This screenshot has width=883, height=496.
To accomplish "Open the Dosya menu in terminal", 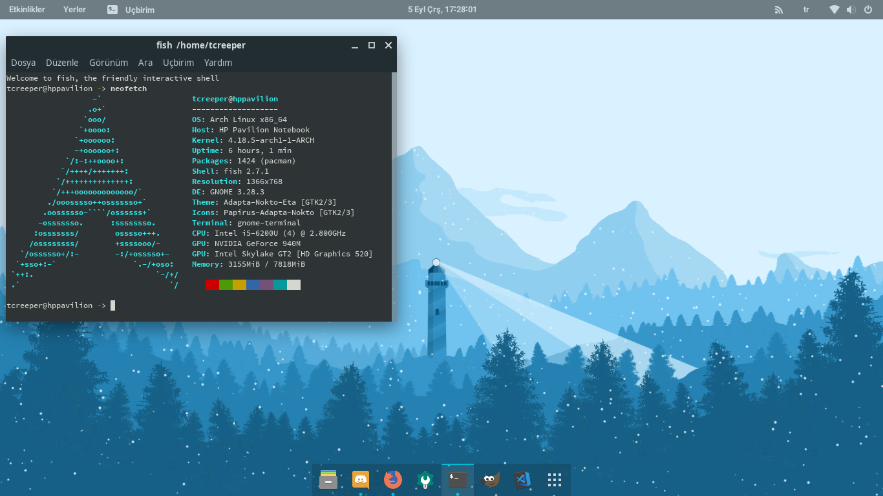I will [x=23, y=63].
